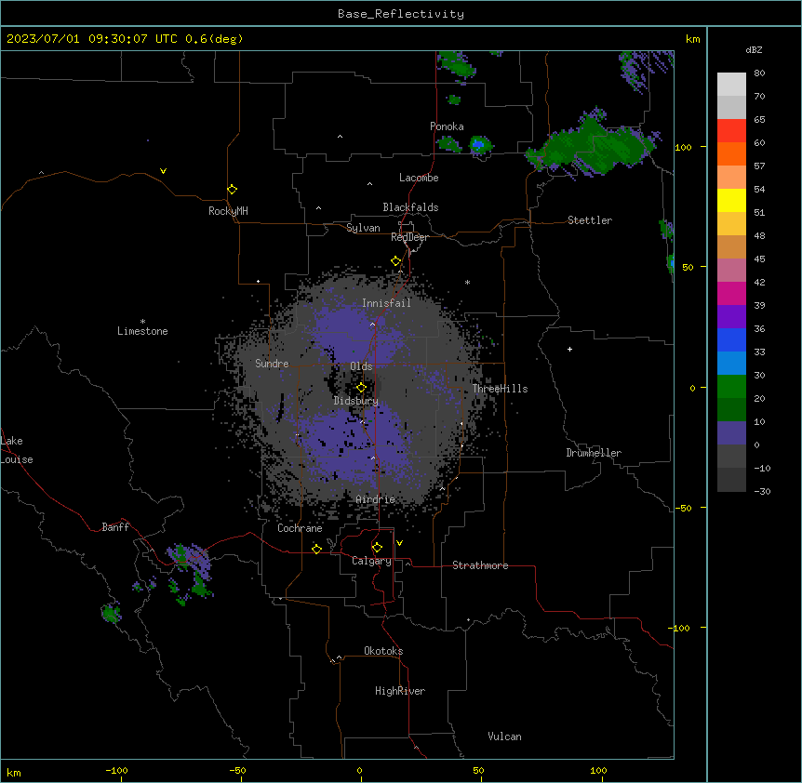Click the yellow diamond marker above Calgary
This screenshot has width=802, height=783.
377,548
